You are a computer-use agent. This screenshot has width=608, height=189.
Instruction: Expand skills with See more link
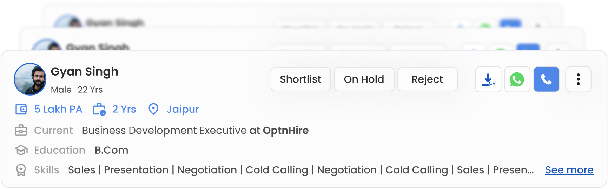coord(569,170)
